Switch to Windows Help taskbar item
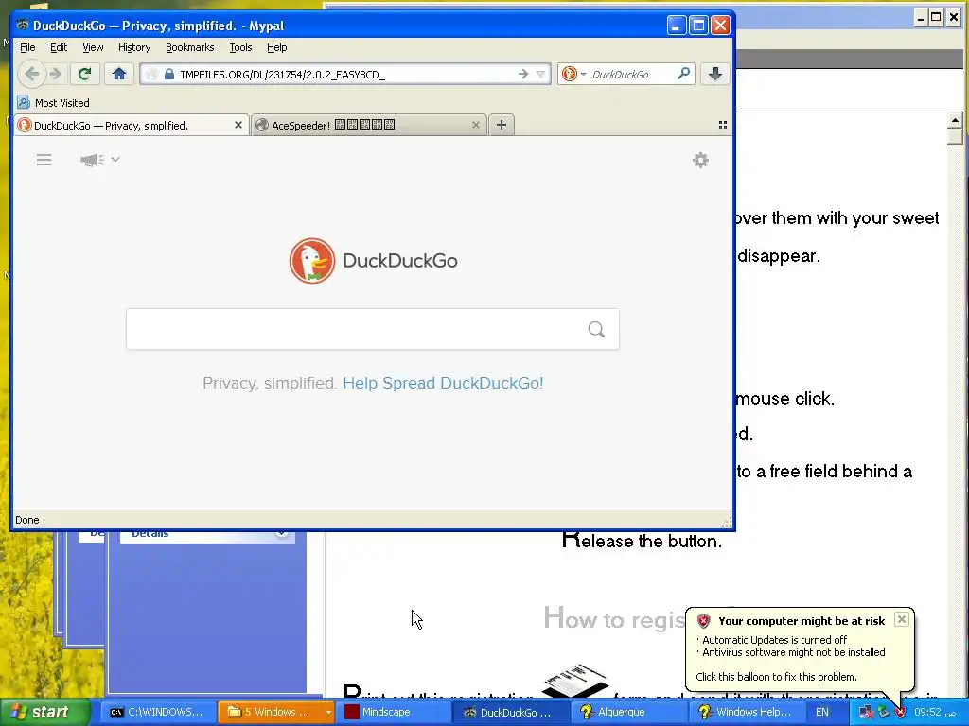969x726 pixels. [748, 712]
